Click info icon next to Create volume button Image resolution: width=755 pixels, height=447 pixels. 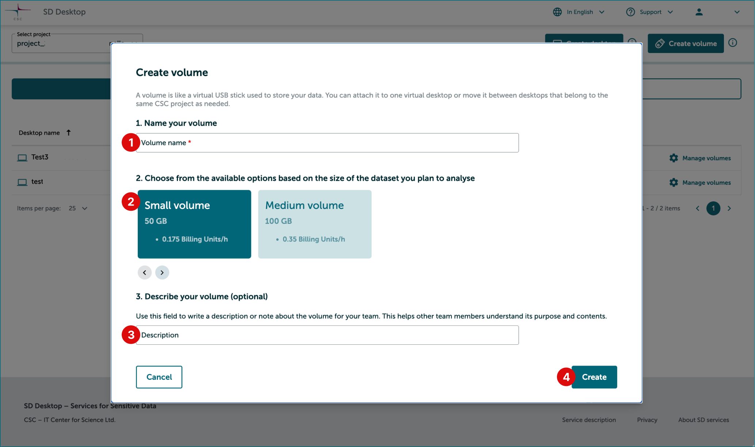tap(732, 43)
